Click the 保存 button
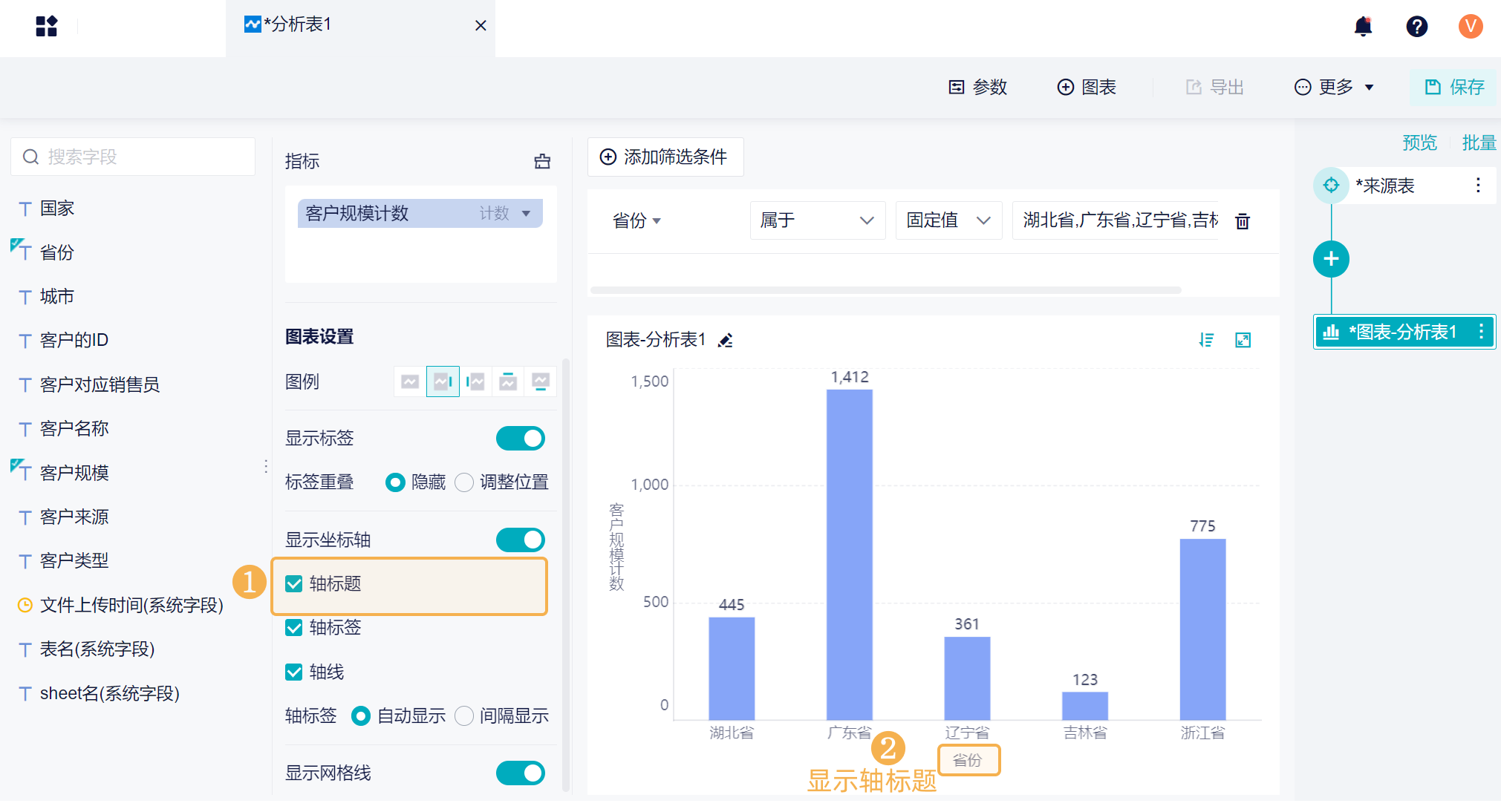The width and height of the screenshot is (1501, 809). click(1454, 88)
